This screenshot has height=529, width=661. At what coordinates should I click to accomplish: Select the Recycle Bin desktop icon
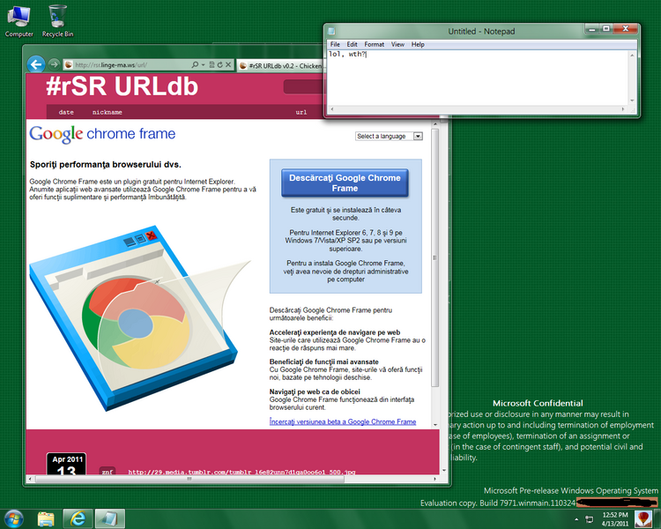tap(57, 21)
